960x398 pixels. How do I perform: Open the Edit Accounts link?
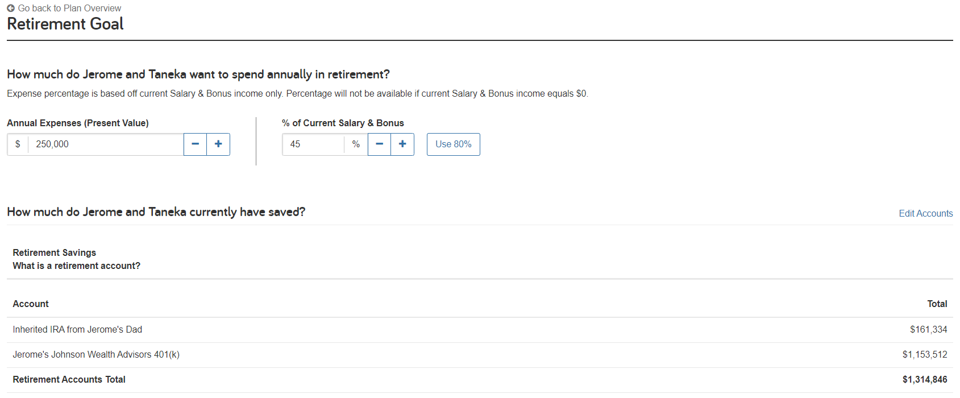coord(926,213)
